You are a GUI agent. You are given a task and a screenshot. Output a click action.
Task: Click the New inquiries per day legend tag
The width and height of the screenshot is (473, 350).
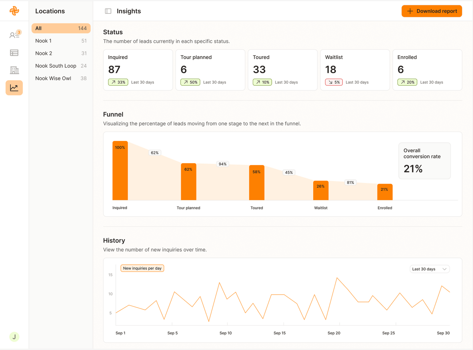(142, 268)
